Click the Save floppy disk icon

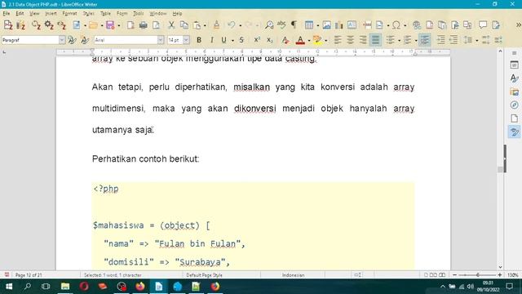110,25
